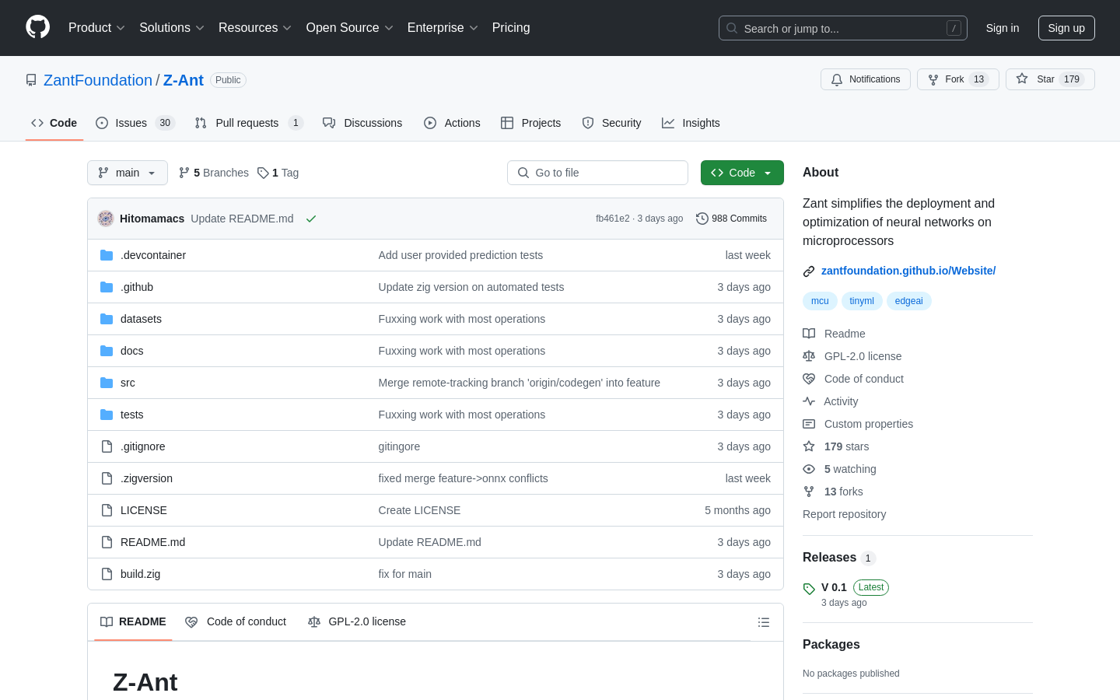This screenshot has width=1120, height=700.
Task: Expand the Solutions menu
Action: (172, 27)
